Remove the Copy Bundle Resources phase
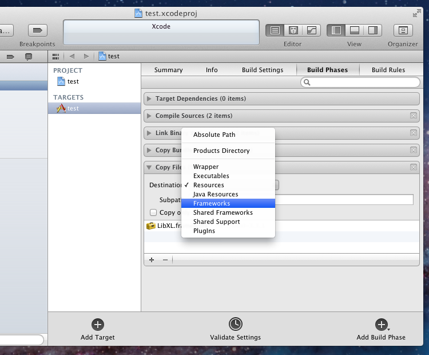This screenshot has height=355, width=429. (x=414, y=150)
